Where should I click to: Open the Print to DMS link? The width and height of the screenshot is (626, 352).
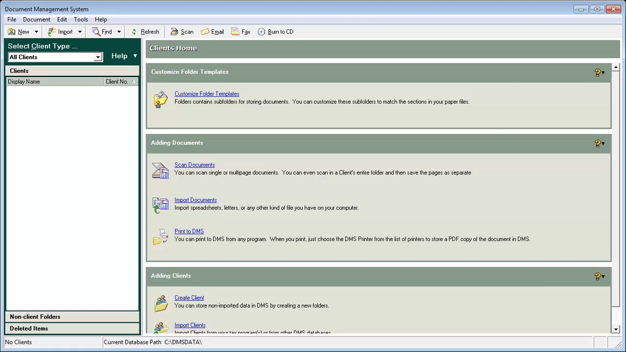(x=189, y=231)
